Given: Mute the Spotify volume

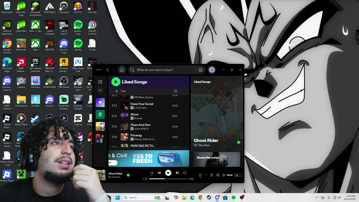Looking at the screenshot, I should point(224,175).
